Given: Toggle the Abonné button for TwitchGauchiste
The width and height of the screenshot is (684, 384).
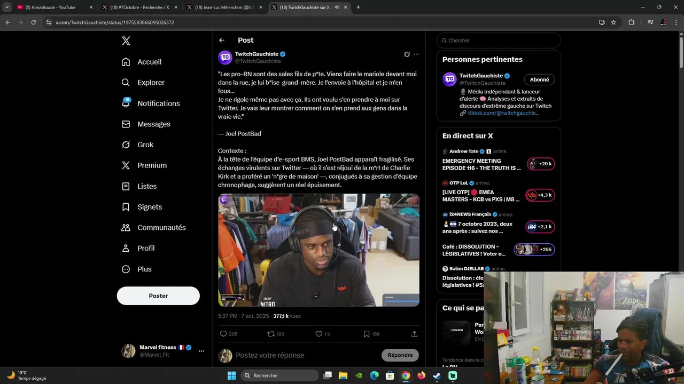Looking at the screenshot, I should [539, 79].
